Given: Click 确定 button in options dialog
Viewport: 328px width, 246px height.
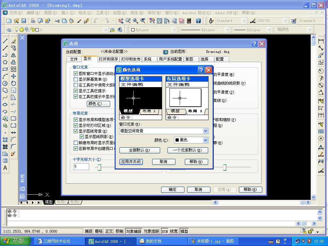Looking at the screenshot, I should point(173,190).
